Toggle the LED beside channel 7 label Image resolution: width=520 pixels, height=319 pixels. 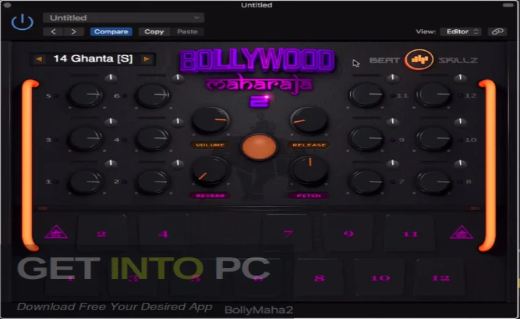coord(393,182)
